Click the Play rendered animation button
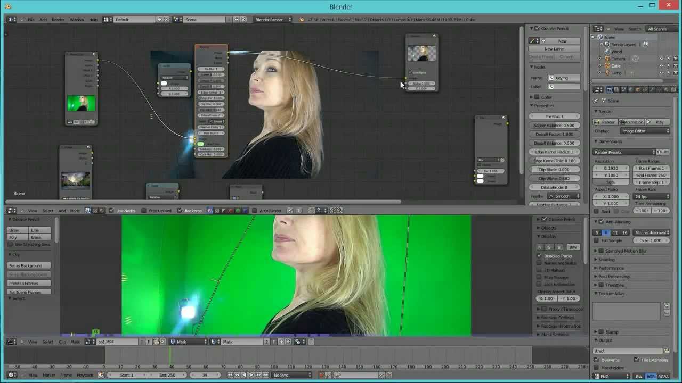 657,122
